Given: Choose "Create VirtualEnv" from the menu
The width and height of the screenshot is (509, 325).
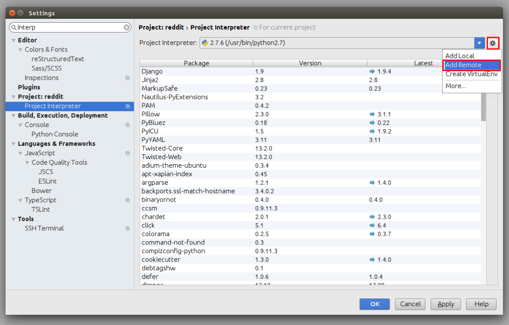Looking at the screenshot, I should click(x=470, y=74).
